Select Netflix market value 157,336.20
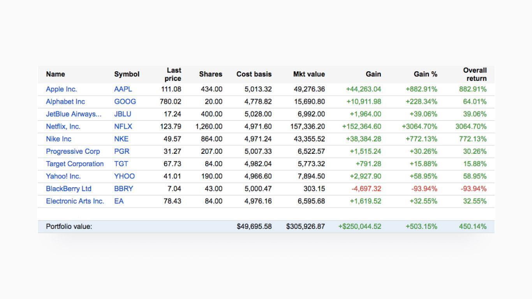Screen dimensions: 532x299 point(308,127)
